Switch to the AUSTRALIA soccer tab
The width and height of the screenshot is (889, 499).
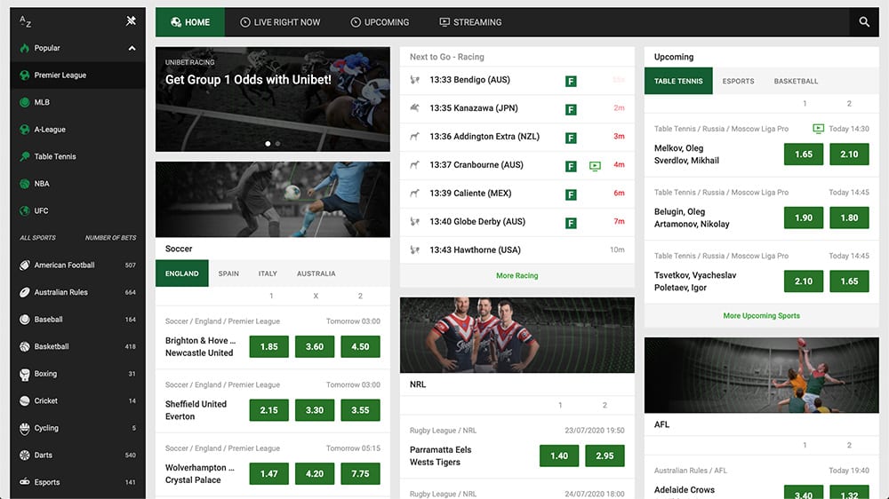tap(316, 273)
